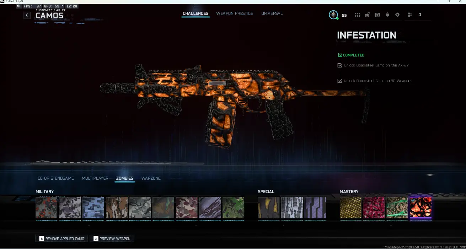This screenshot has width=466, height=249.
Task: Select gray woodland second Military camo
Action: 70,207
